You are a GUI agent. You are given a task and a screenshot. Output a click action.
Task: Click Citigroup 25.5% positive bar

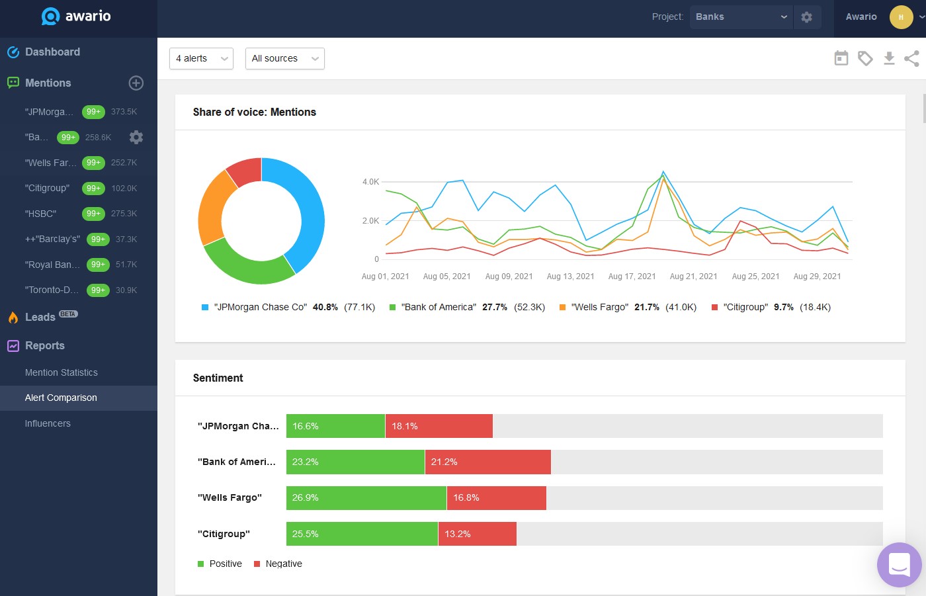(362, 534)
